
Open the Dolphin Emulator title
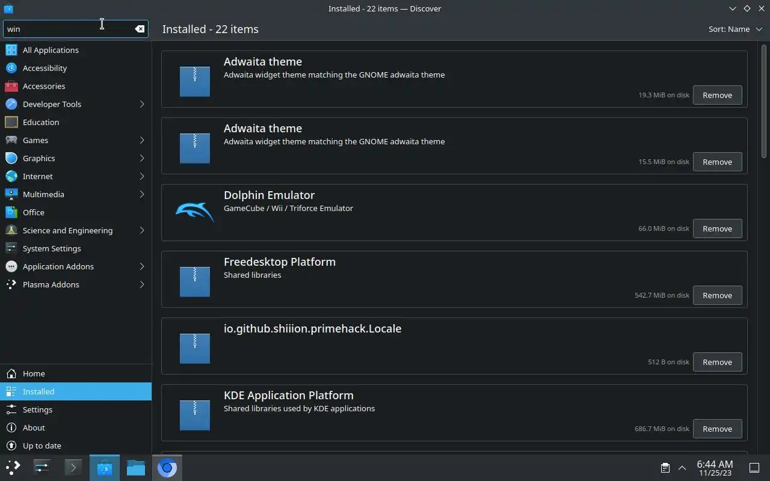point(269,195)
